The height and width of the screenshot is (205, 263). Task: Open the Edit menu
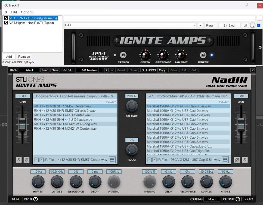[14, 12]
